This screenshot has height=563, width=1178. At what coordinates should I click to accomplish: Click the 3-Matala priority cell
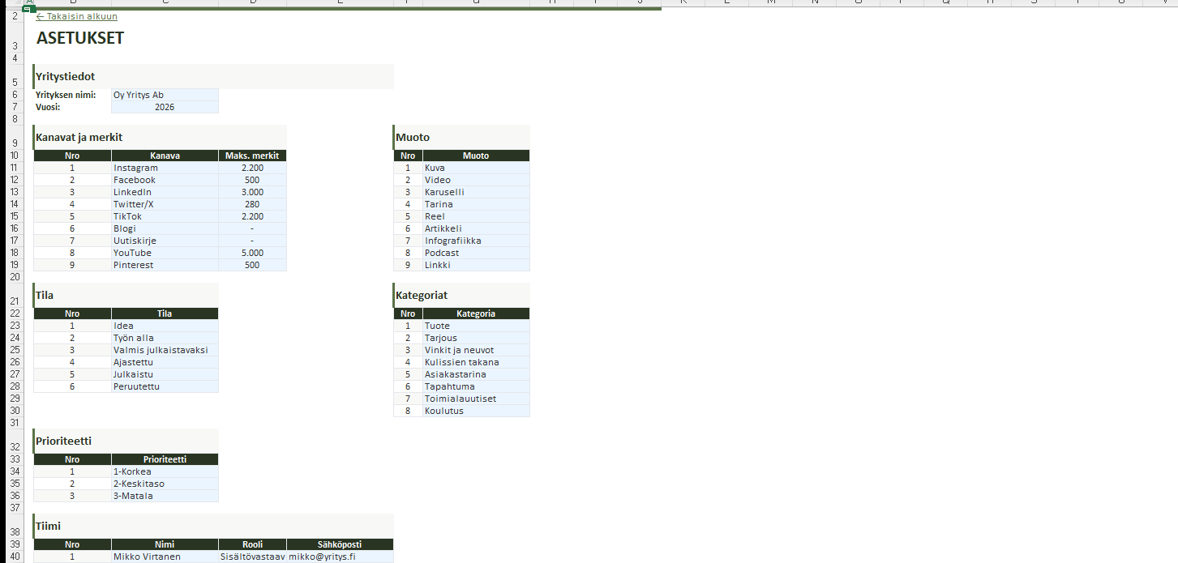(165, 496)
